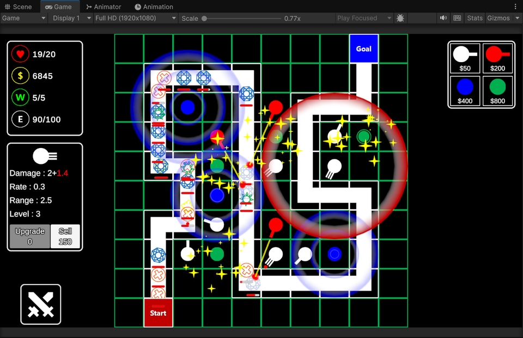523x338 pixels.
Task: Open the Display 1 dropdown
Action: click(x=71, y=18)
